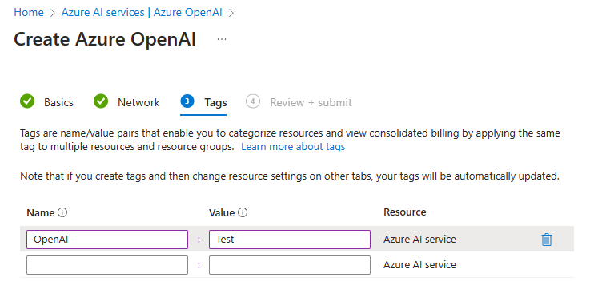This screenshot has width=602, height=297.
Task: Click the Value field containing Test
Action: tap(290, 240)
